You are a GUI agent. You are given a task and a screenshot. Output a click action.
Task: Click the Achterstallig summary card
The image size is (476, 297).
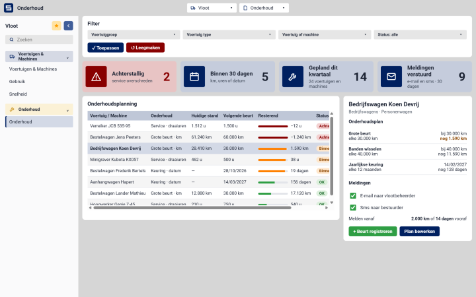[x=130, y=77]
